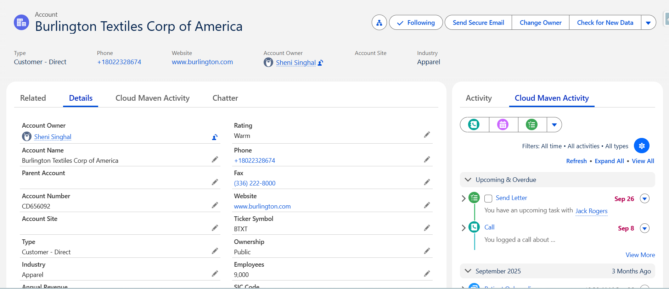This screenshot has width=669, height=289.
Task: Edit the Industry field pencil
Action: [x=215, y=274]
